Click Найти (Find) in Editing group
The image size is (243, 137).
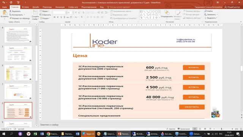208,11
